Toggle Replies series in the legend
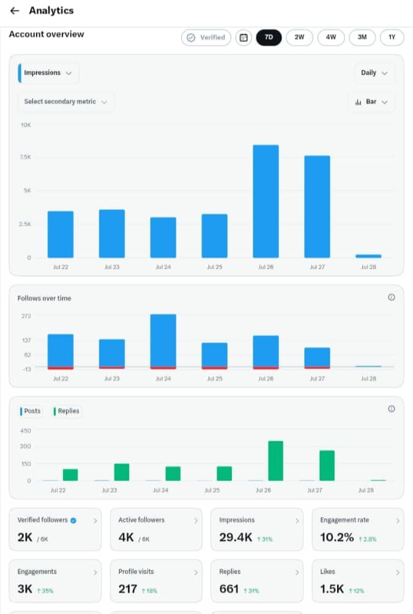The height and width of the screenshot is (614, 413). [67, 411]
